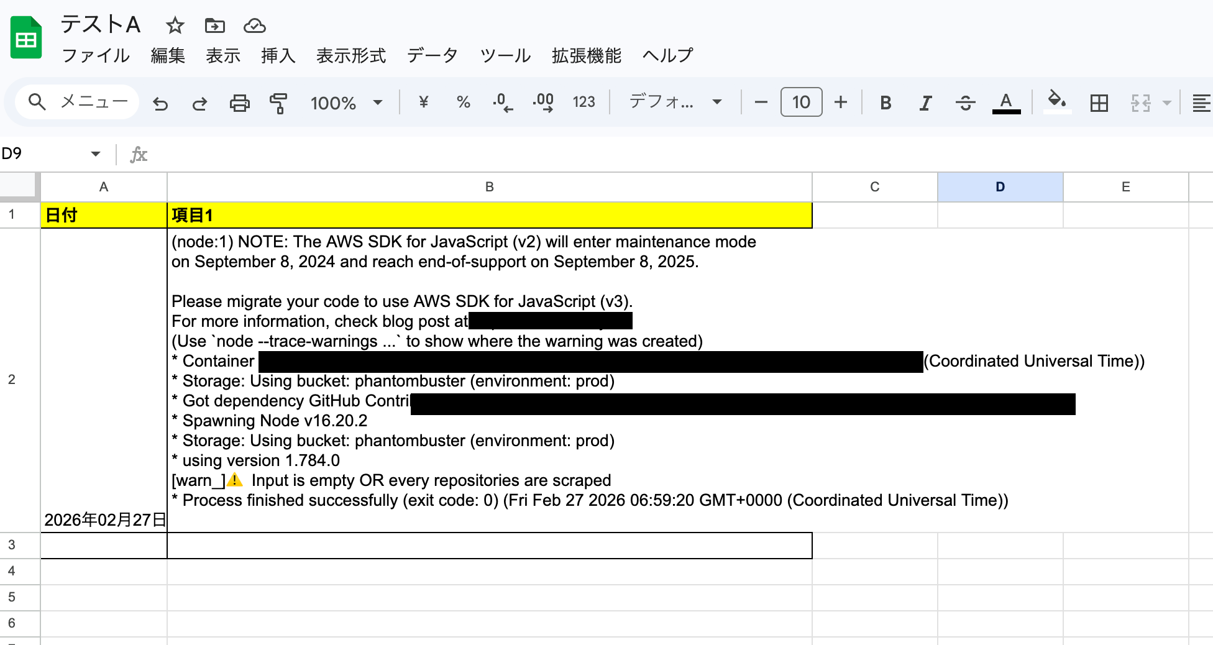This screenshot has height=645, width=1213.
Task: Open the 表示 menu
Action: [x=223, y=55]
